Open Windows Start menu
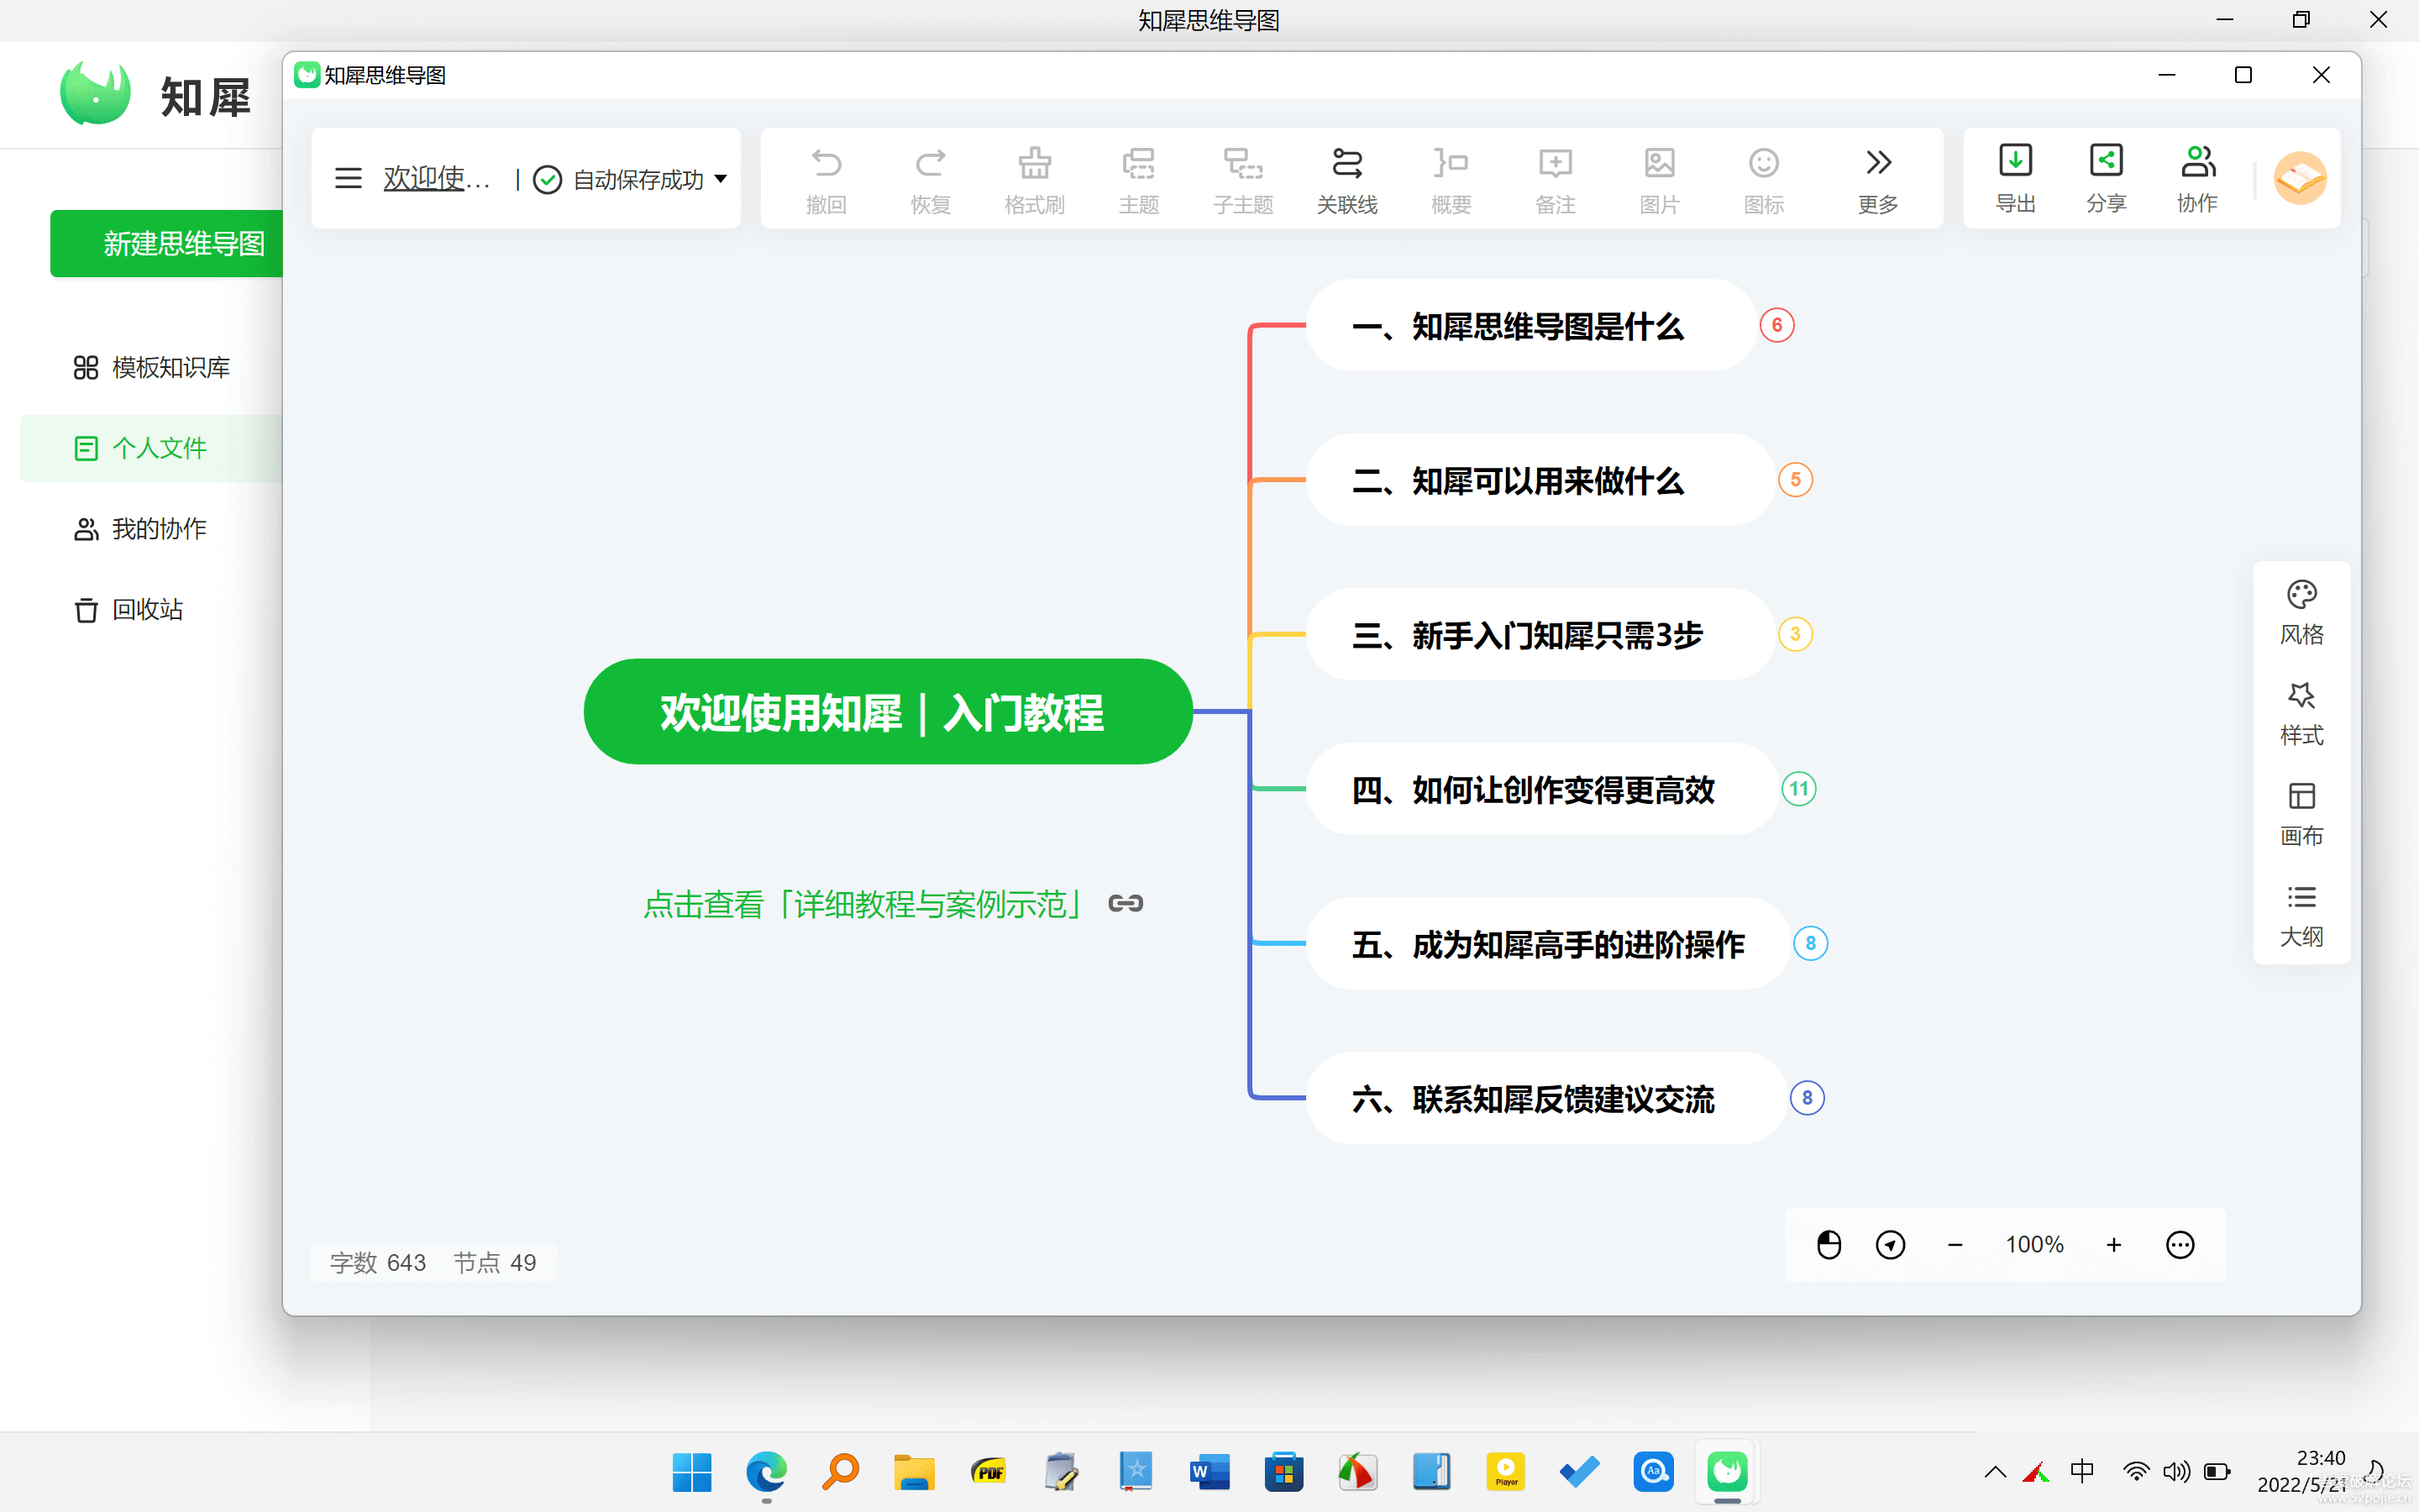Screen dimensions: 2419x1512 click(x=692, y=1472)
